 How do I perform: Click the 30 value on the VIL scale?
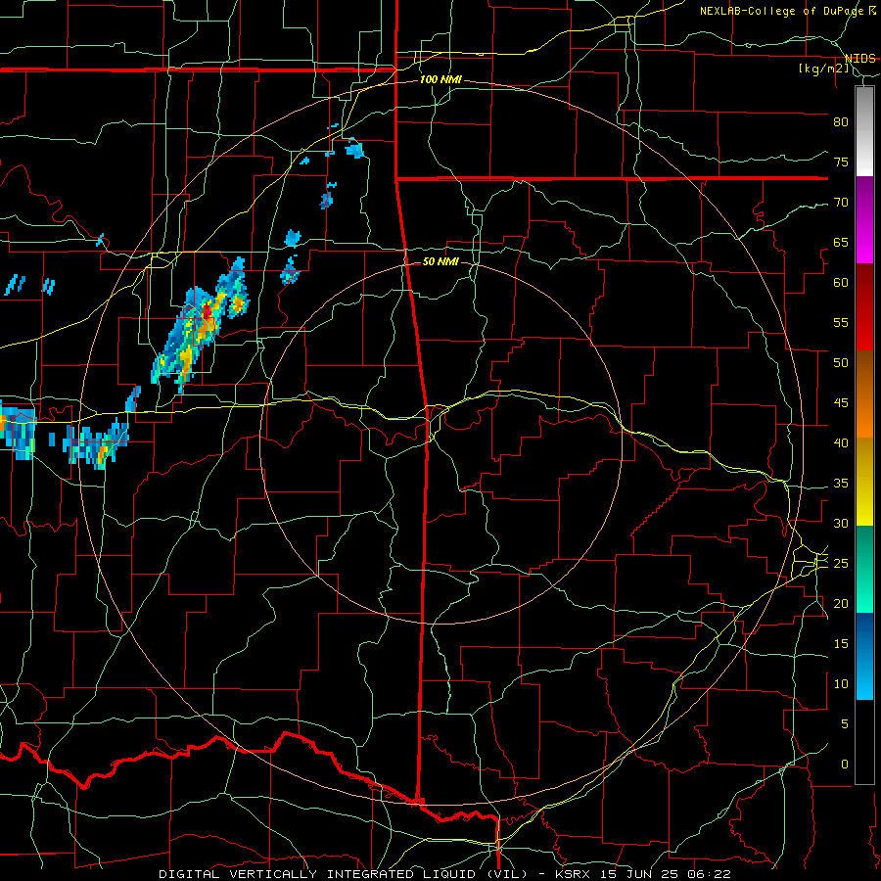(841, 523)
